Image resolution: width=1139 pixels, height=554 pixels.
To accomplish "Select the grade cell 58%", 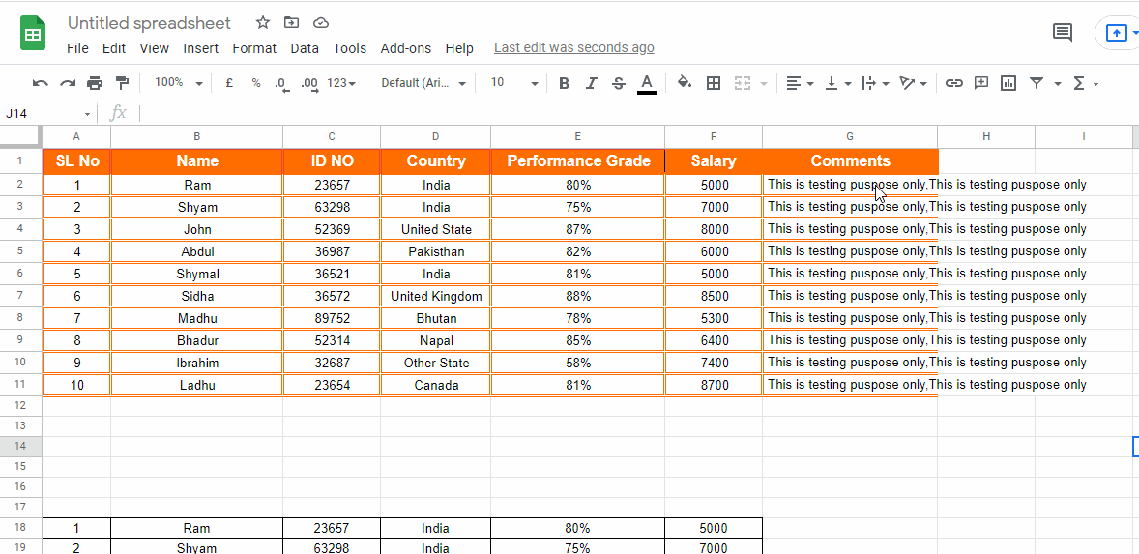I will pos(577,363).
